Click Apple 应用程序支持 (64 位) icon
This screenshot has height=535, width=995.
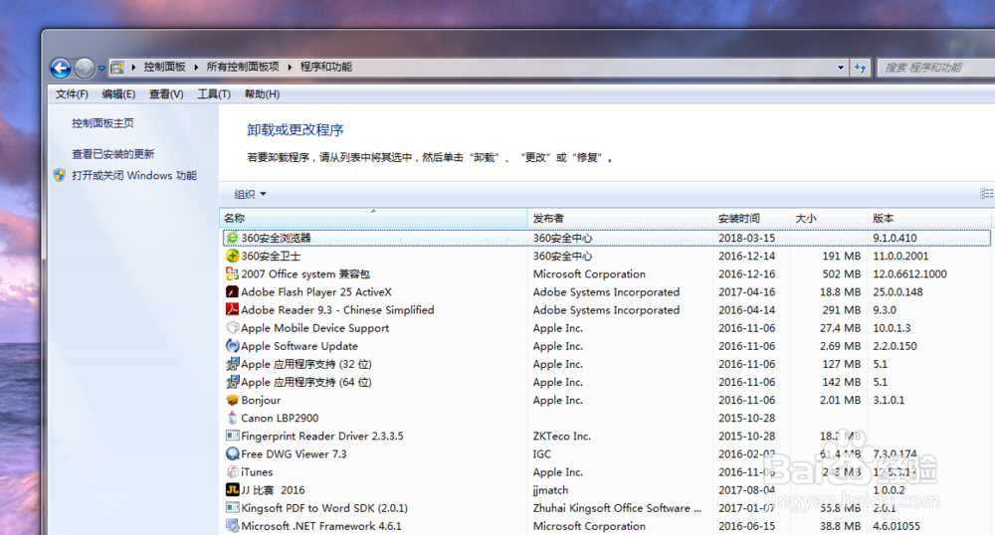(x=232, y=382)
